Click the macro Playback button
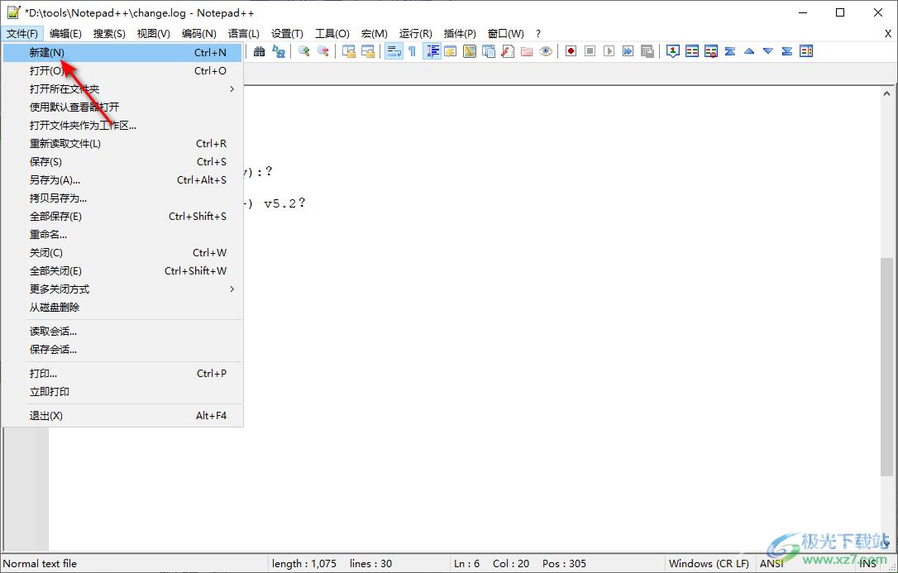 pos(609,51)
